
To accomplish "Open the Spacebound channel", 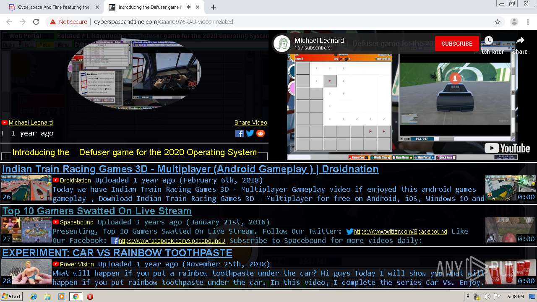I will point(77,222).
